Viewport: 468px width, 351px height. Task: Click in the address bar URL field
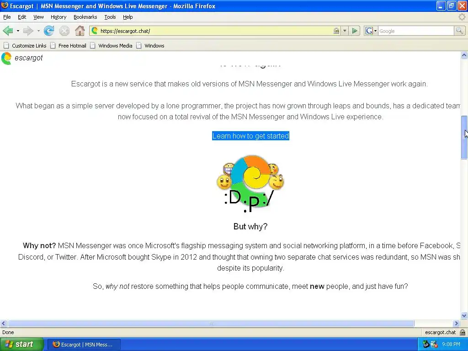(x=215, y=31)
